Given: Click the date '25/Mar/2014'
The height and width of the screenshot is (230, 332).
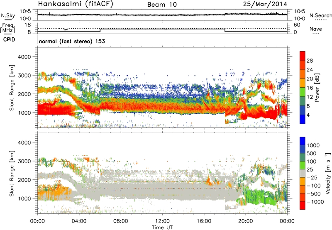Looking at the screenshot, I should (265, 4).
